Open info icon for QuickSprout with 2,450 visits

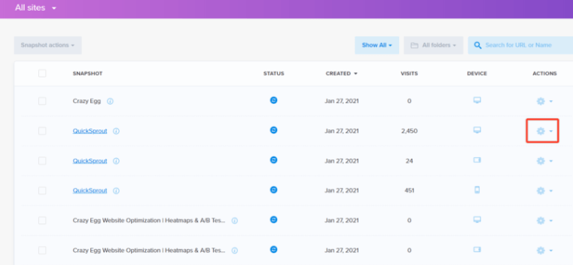(x=116, y=131)
